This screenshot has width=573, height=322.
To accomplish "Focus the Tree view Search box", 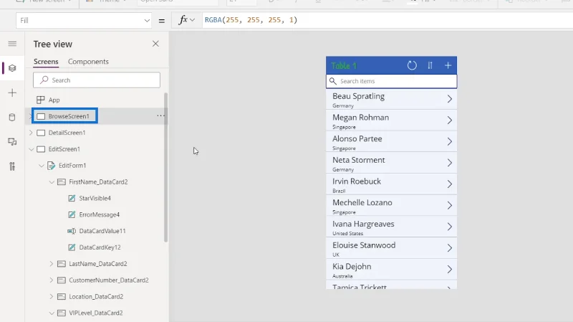I will (x=97, y=80).
